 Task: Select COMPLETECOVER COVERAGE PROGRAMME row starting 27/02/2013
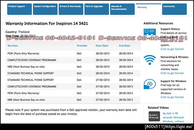(x=73, y=86)
